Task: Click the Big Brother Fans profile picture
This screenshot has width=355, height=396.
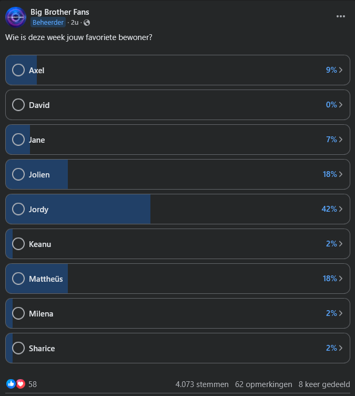Action: [16, 17]
